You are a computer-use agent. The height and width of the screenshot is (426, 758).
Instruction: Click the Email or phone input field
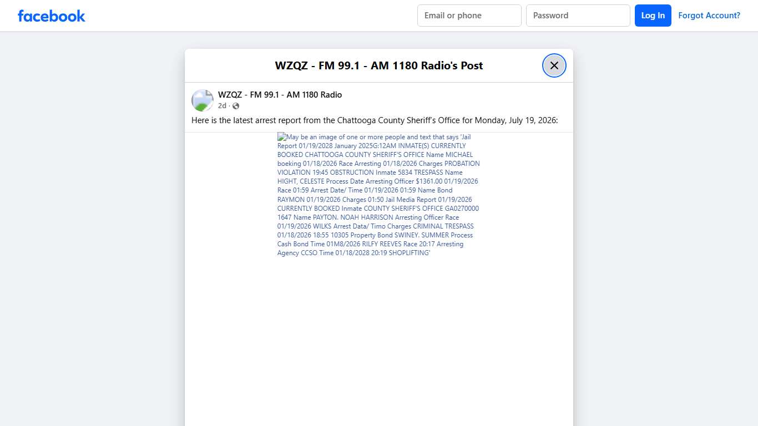click(x=469, y=16)
